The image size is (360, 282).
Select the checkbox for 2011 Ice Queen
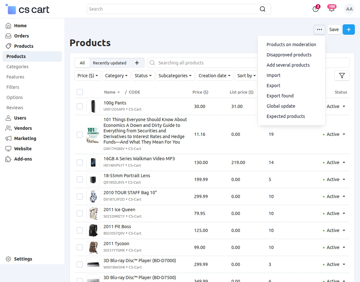click(x=79, y=213)
